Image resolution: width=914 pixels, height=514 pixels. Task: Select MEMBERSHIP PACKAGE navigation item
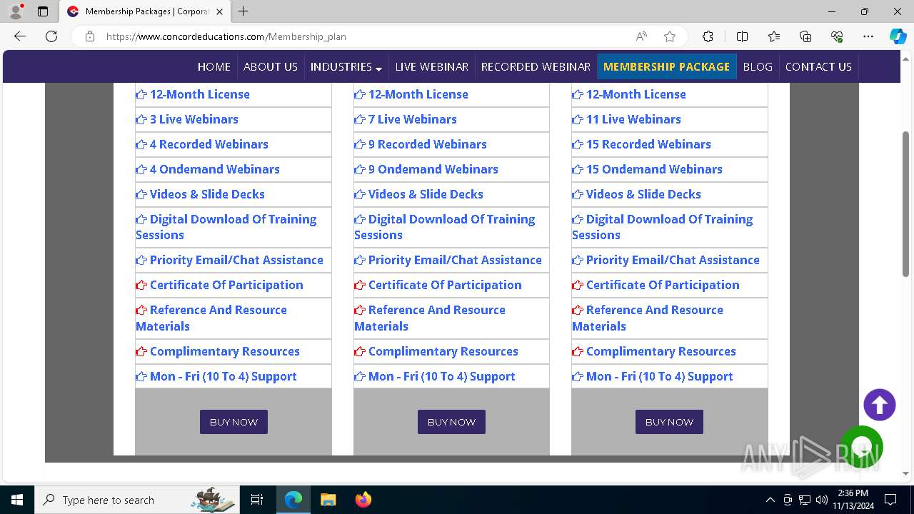click(666, 66)
